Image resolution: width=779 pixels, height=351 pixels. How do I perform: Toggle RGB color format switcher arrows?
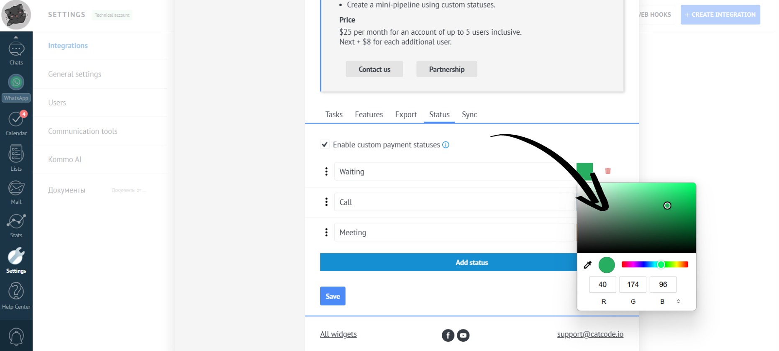pyautogui.click(x=678, y=301)
